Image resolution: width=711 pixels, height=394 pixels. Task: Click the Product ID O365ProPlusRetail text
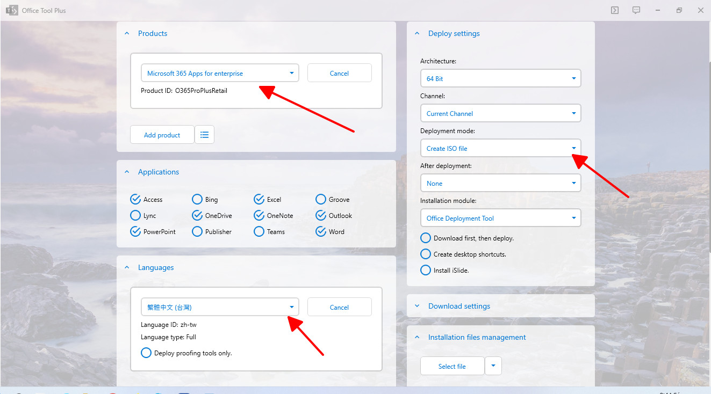tap(184, 91)
